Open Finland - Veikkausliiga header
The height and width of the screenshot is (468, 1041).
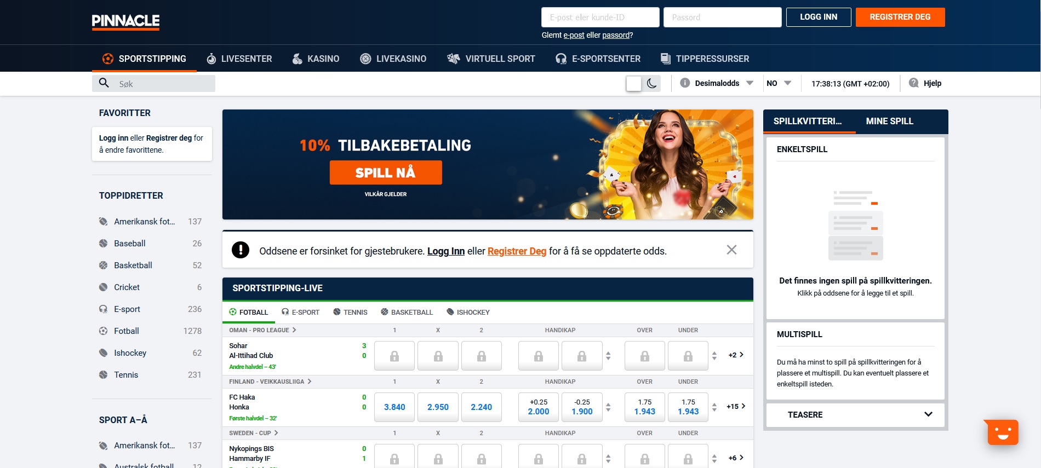[270, 382]
